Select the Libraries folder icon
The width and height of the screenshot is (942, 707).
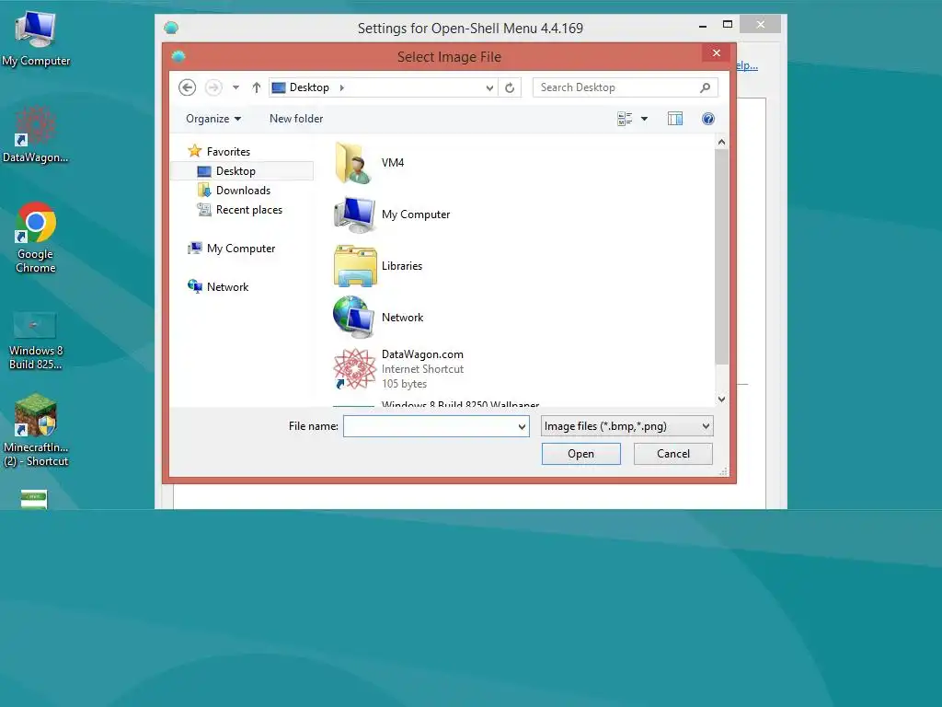click(355, 266)
